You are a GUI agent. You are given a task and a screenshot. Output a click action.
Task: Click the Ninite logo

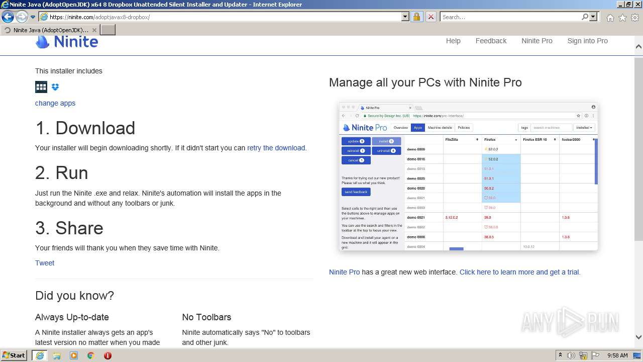(x=67, y=42)
